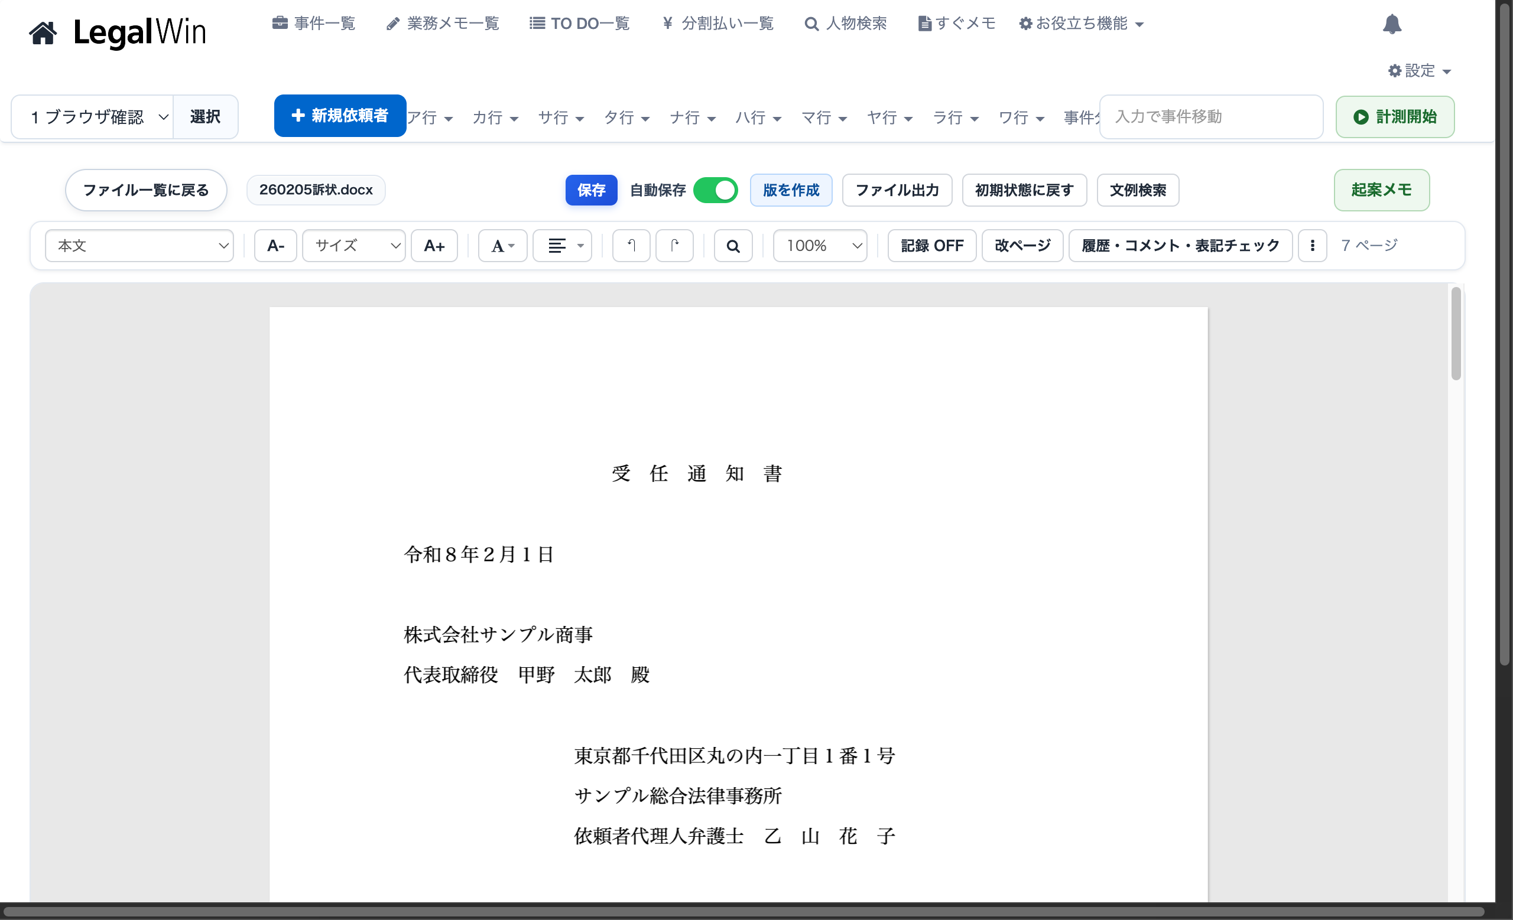
Task: Expand the お役立ち機能 menu
Action: pyautogui.click(x=1081, y=23)
